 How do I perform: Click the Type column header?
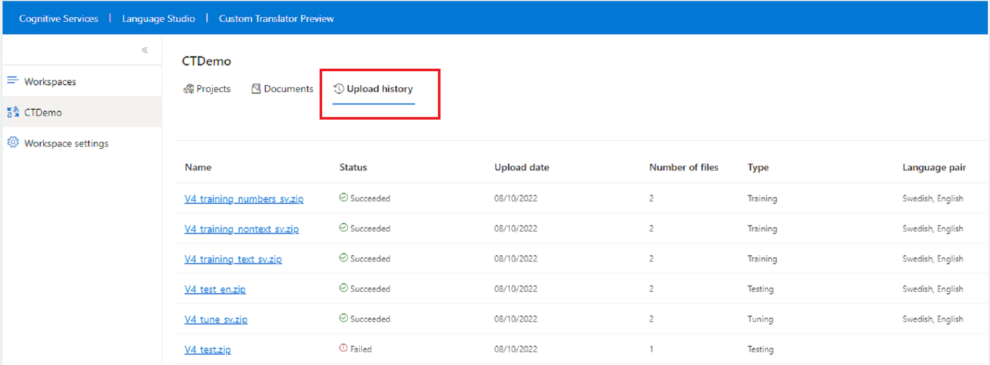(x=758, y=167)
